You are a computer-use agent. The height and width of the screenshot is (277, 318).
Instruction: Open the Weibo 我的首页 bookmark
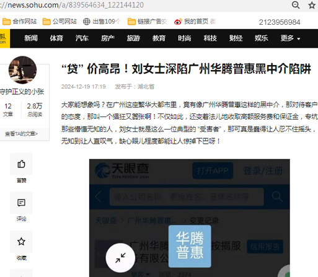coord(195,21)
